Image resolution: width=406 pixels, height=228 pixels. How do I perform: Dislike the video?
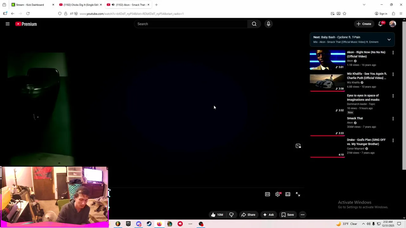[231, 215]
